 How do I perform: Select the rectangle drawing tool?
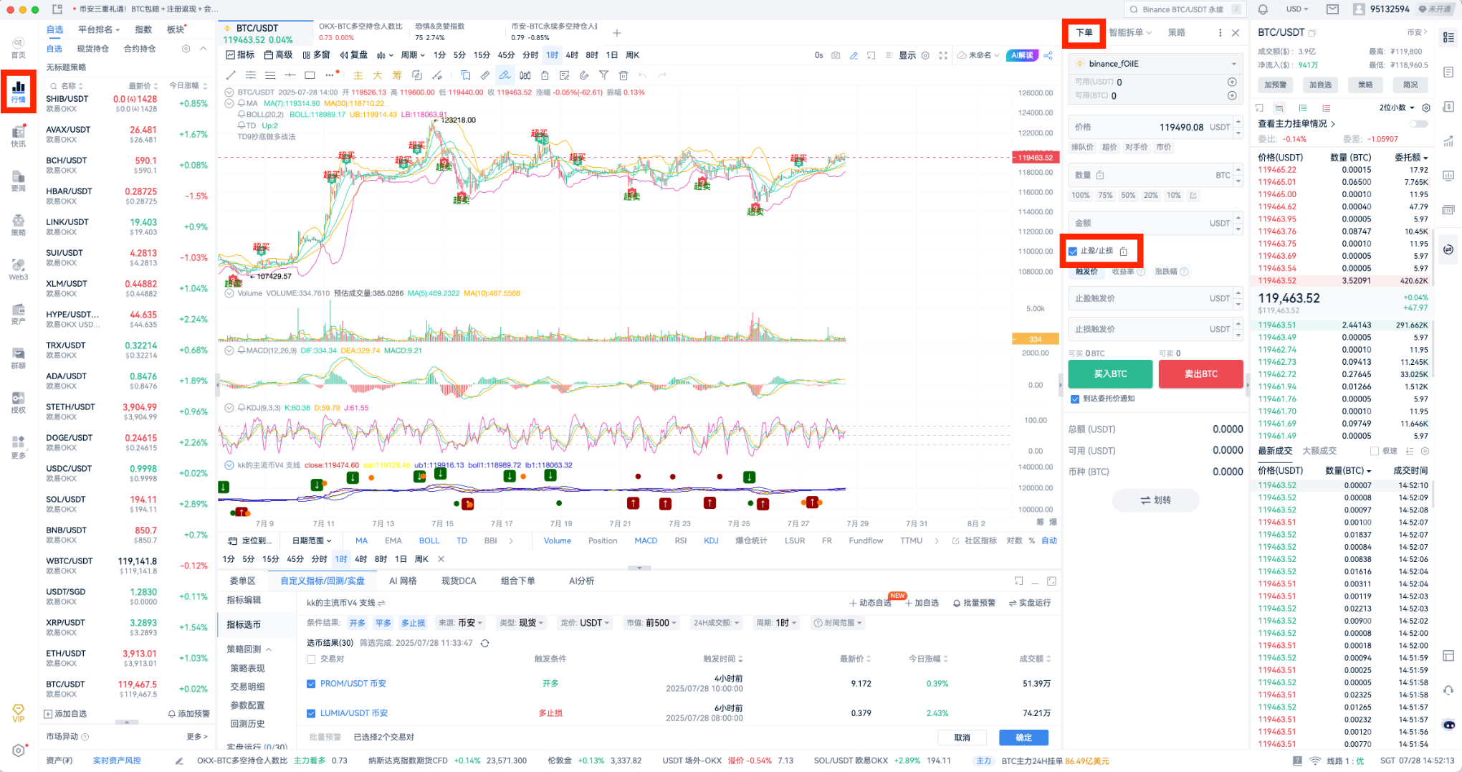click(x=310, y=75)
